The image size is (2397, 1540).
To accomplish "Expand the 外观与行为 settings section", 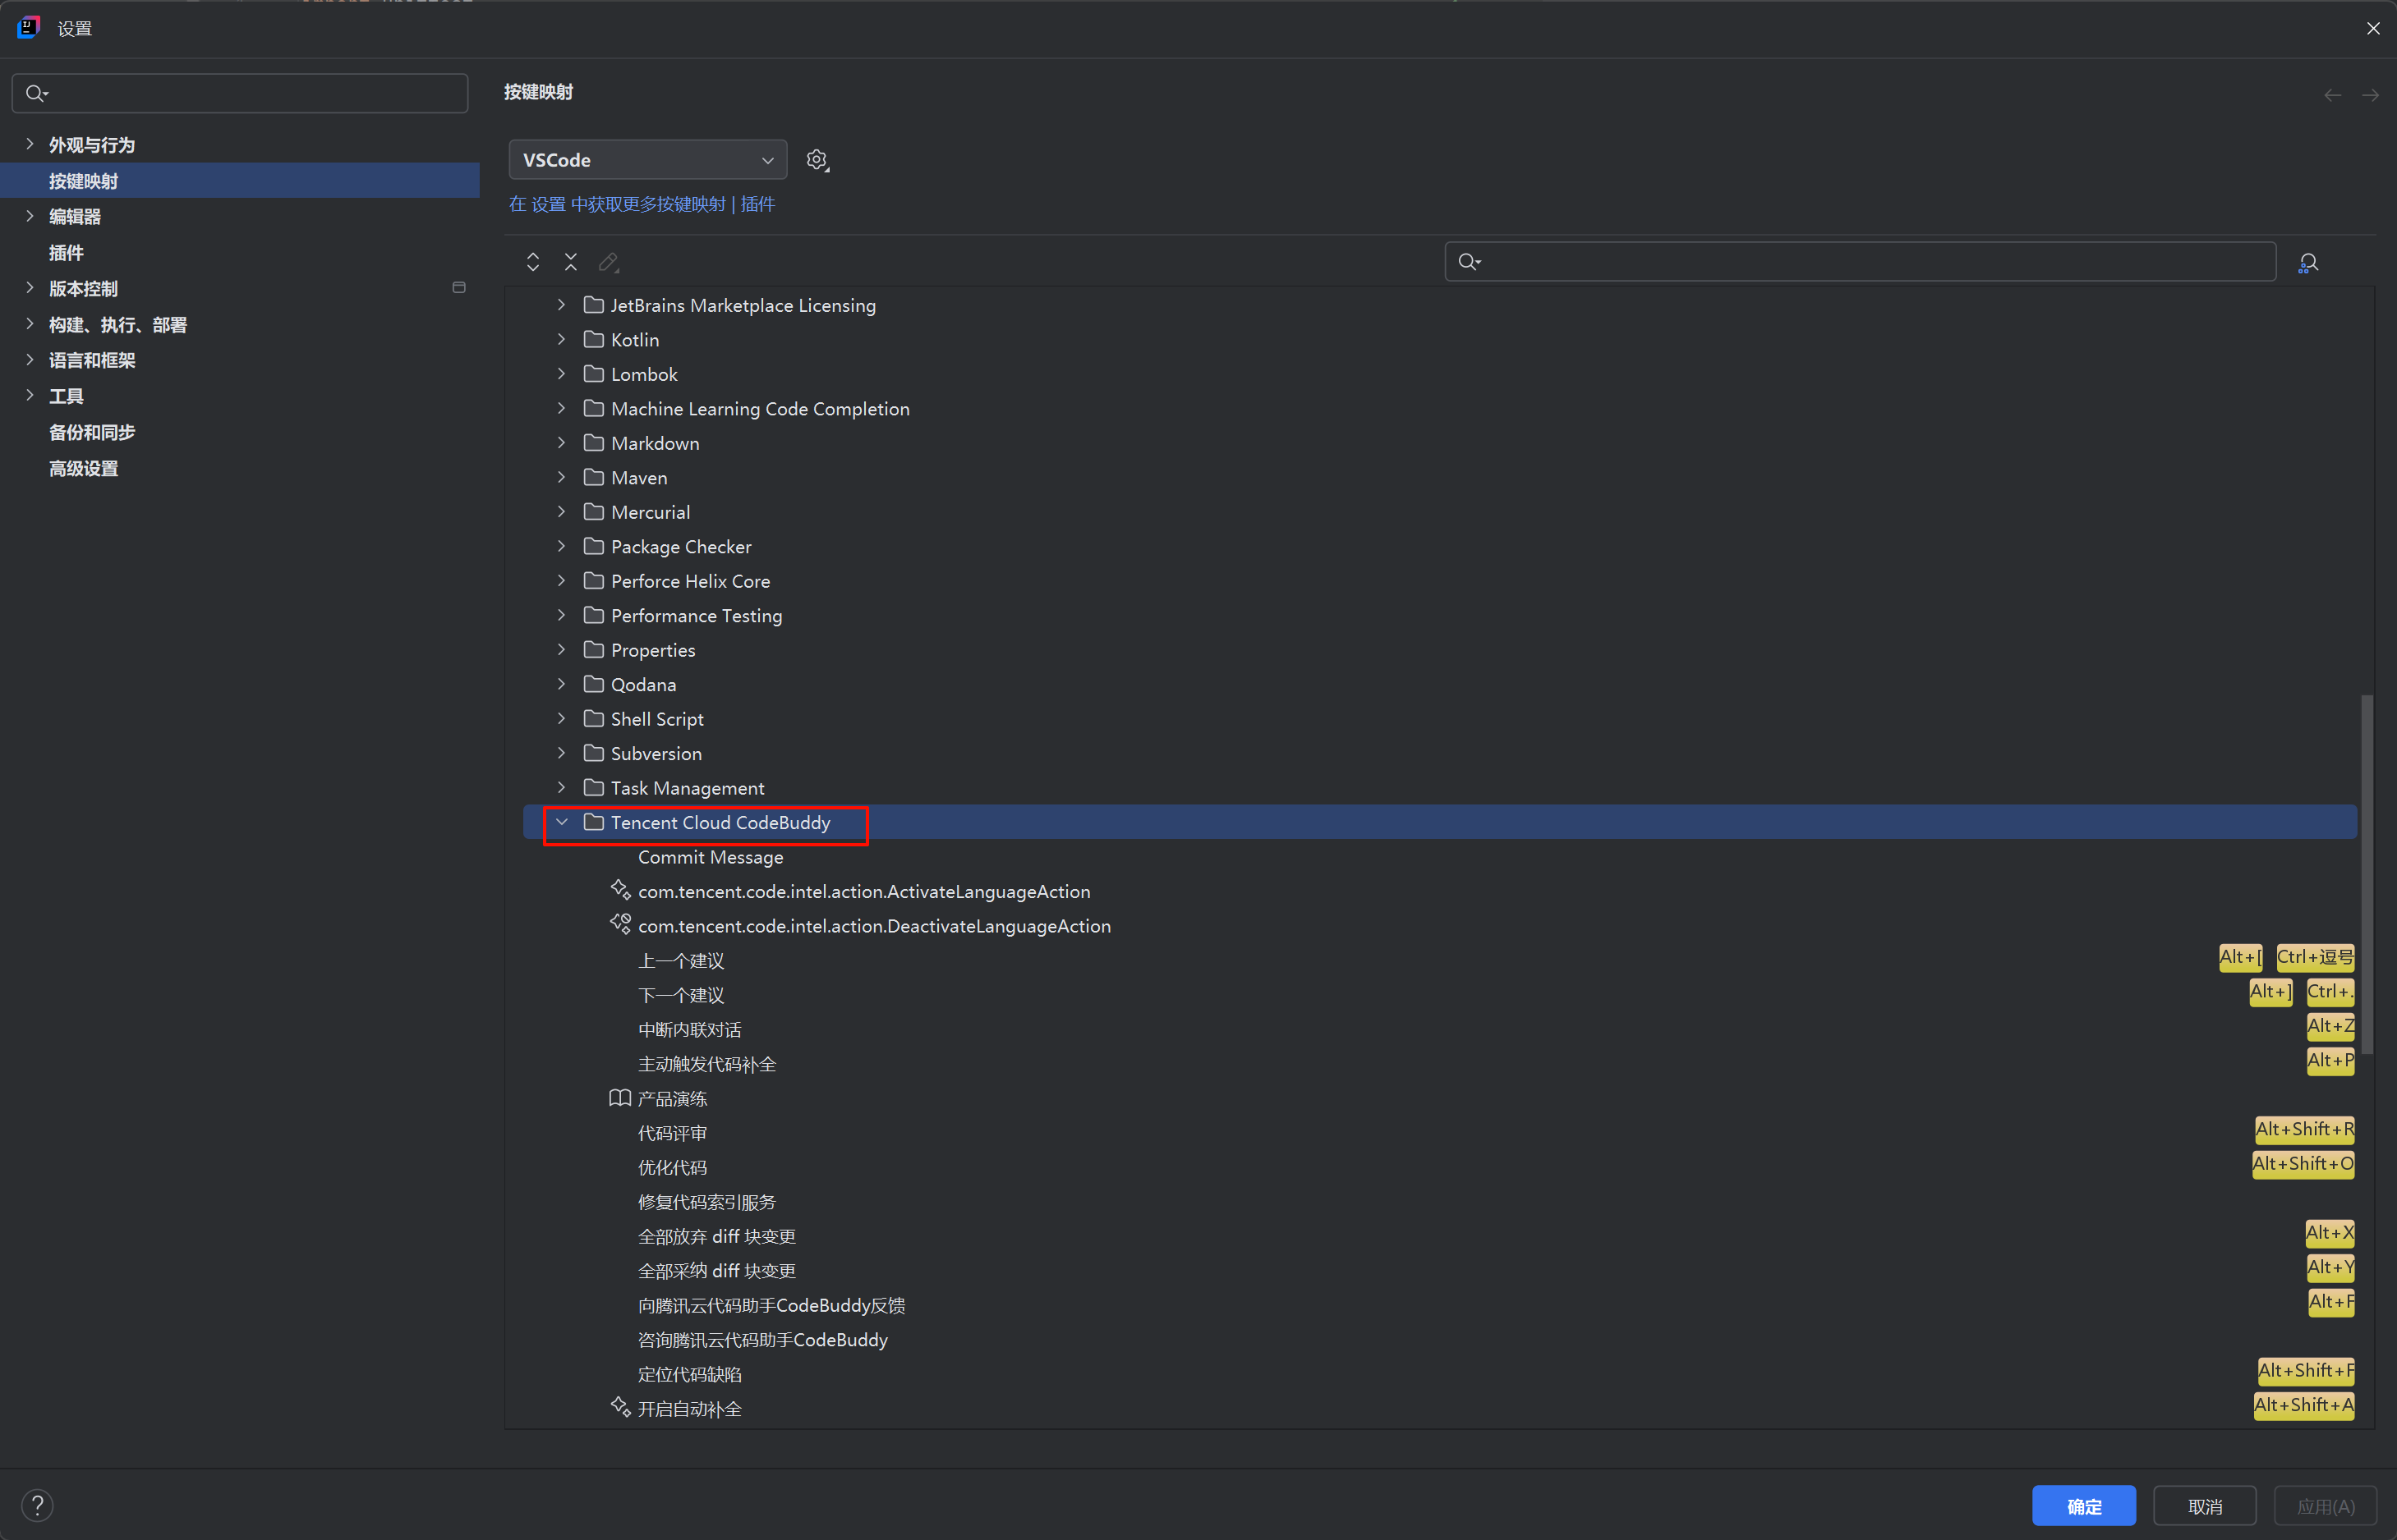I will tap(30, 145).
